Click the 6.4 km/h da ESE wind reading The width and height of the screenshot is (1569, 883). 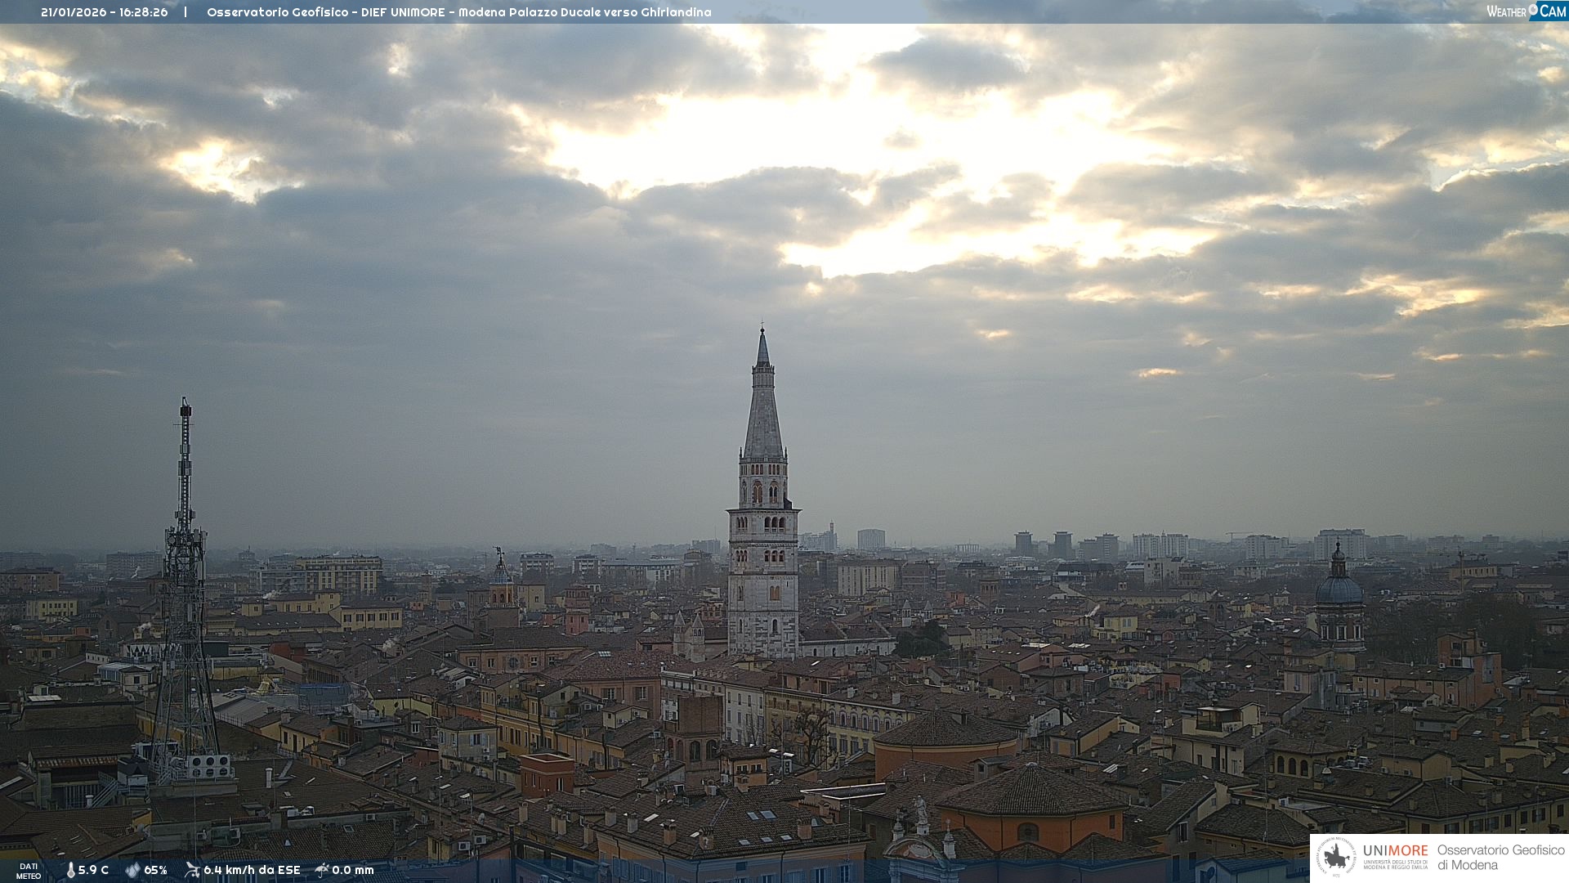pos(252,871)
